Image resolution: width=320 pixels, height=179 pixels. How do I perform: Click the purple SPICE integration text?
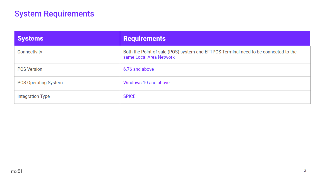(x=129, y=96)
